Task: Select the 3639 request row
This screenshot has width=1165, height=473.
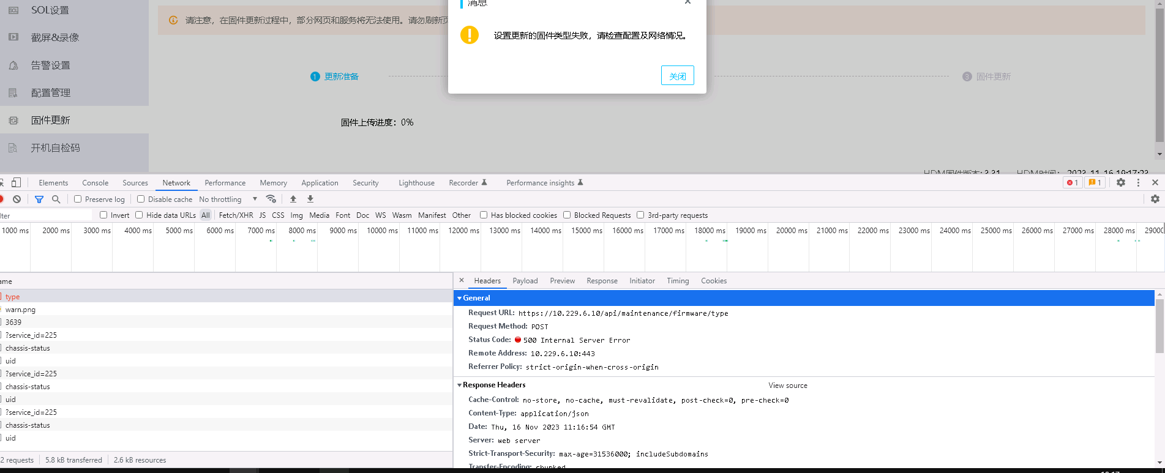Action: coord(226,322)
